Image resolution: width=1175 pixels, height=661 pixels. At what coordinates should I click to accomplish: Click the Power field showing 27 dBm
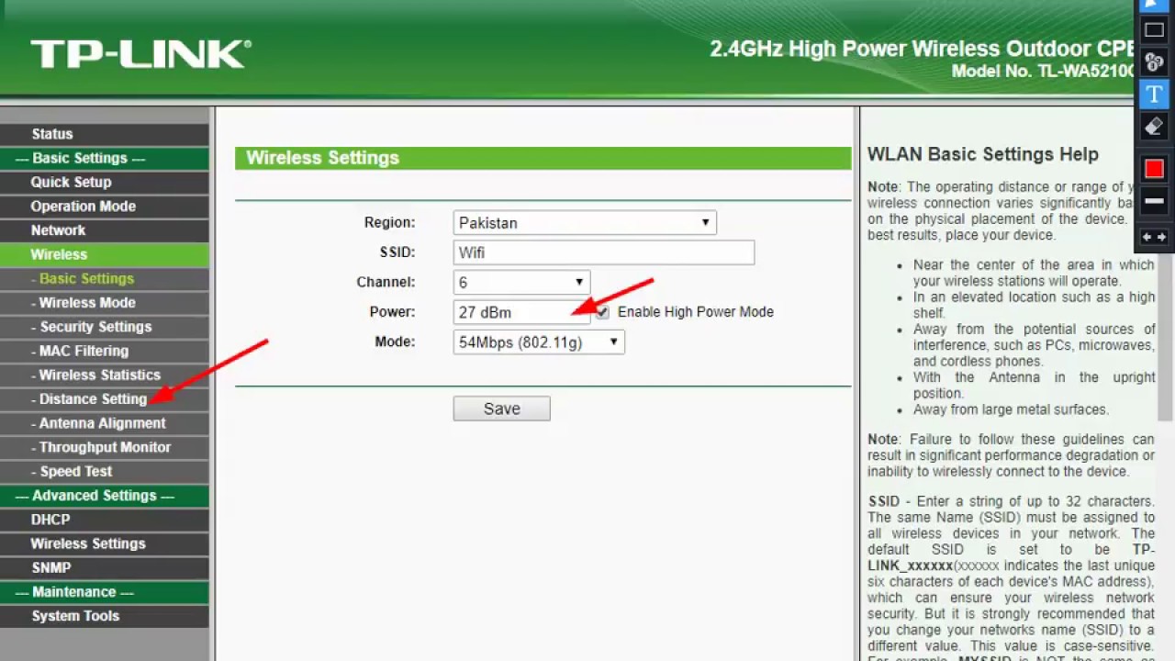point(521,312)
